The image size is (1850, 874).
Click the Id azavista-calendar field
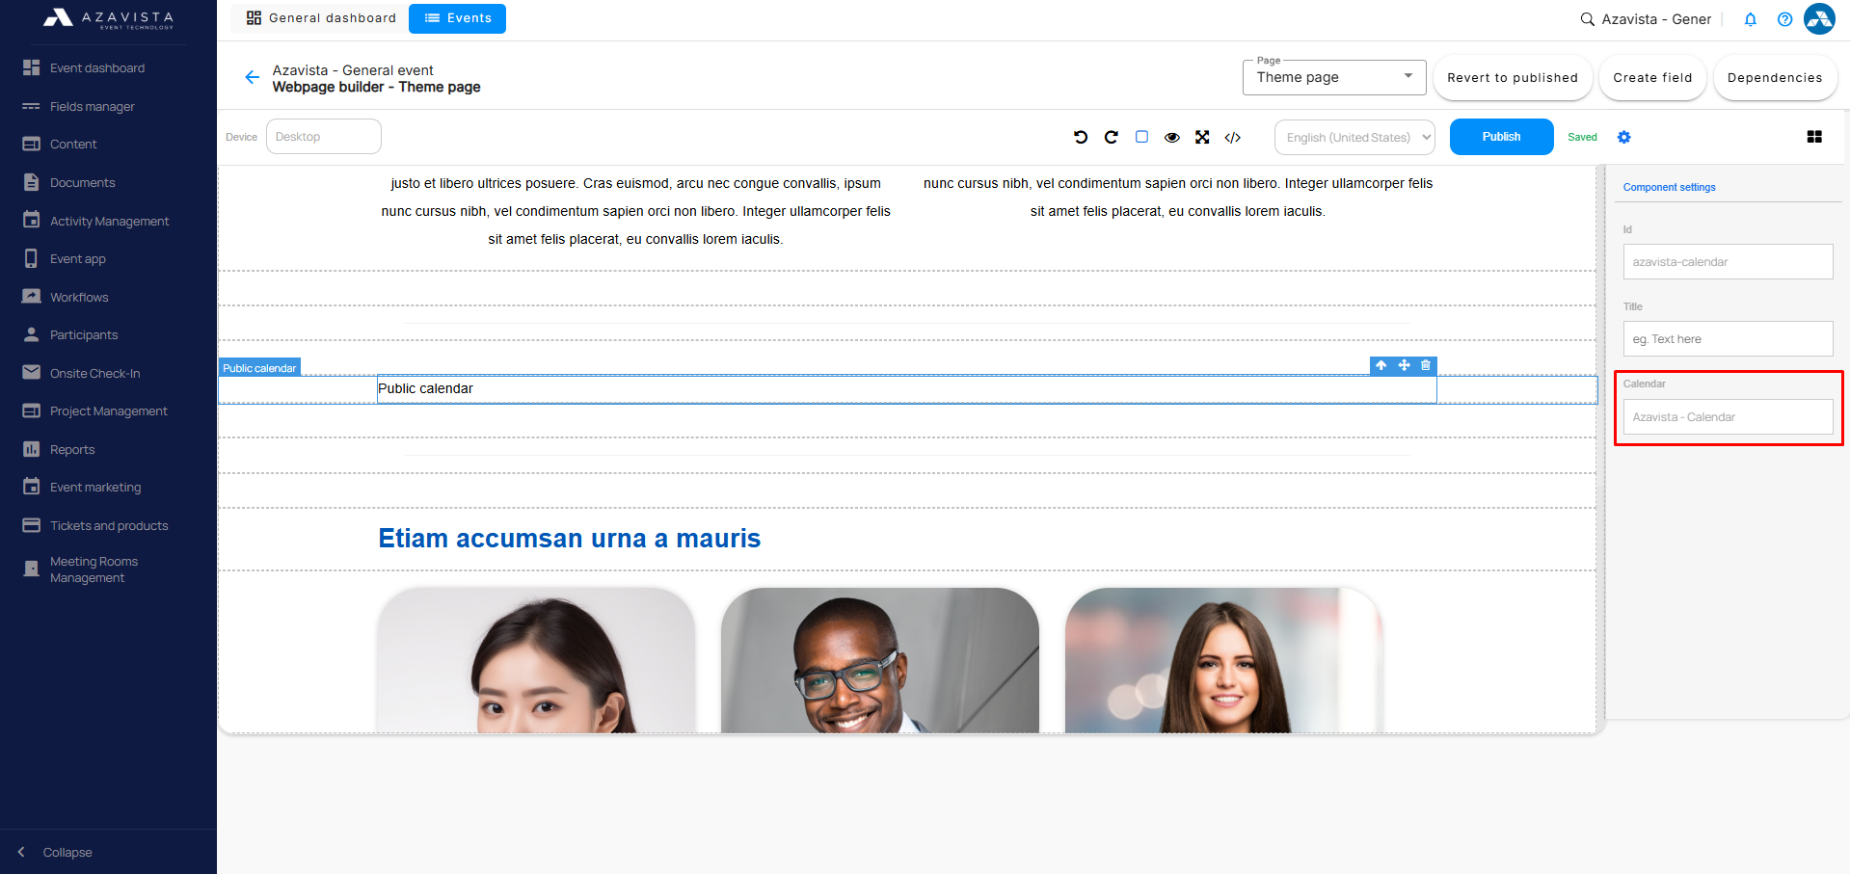click(1728, 262)
